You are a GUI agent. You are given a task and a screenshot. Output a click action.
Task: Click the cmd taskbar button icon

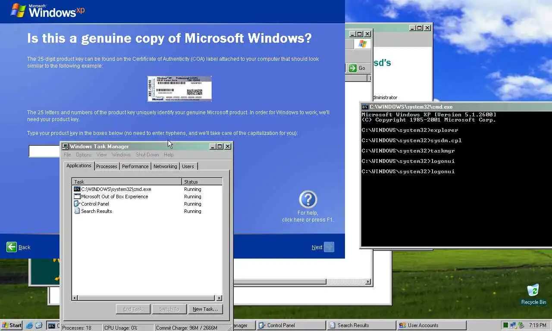tap(52, 325)
